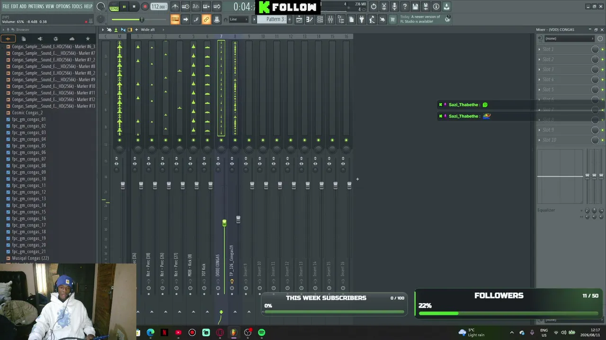Open the Slot 9 effect menu arrow
Viewport: 606px width, 340px height.
539,130
